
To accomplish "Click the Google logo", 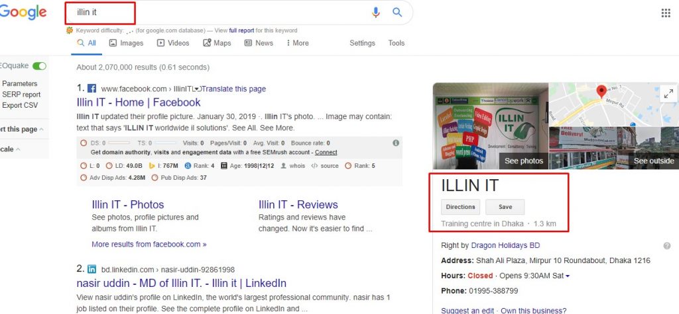I will coord(23,12).
